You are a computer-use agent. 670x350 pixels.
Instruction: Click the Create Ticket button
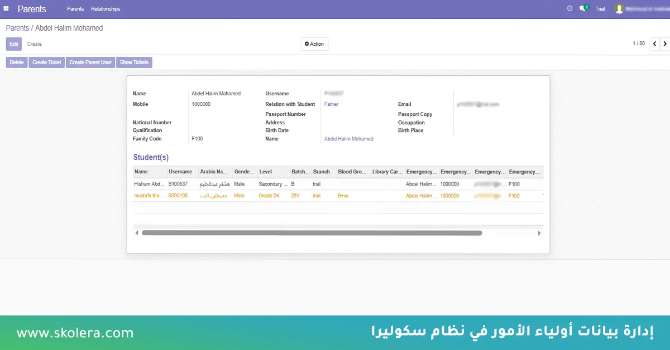pyautogui.click(x=47, y=62)
